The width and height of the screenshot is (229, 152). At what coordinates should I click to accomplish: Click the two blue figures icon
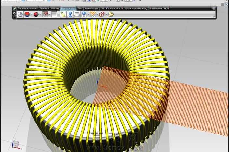(70, 14)
